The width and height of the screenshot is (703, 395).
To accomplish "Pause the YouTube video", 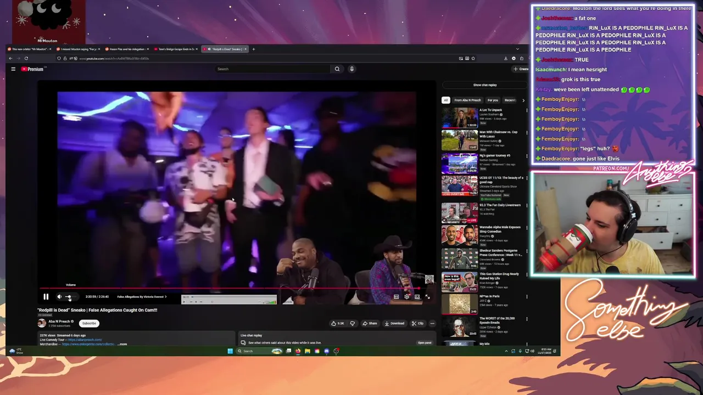I will (46, 297).
